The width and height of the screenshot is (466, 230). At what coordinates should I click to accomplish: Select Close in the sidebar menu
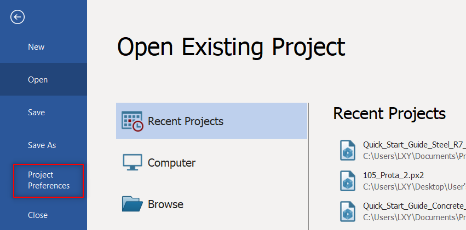pyautogui.click(x=38, y=215)
